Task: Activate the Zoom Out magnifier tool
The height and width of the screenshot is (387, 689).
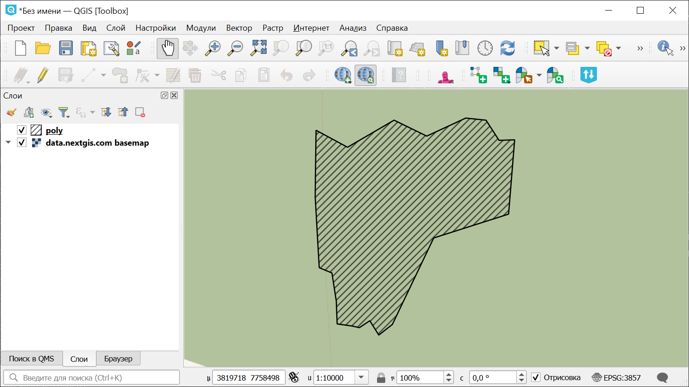Action: tap(235, 48)
